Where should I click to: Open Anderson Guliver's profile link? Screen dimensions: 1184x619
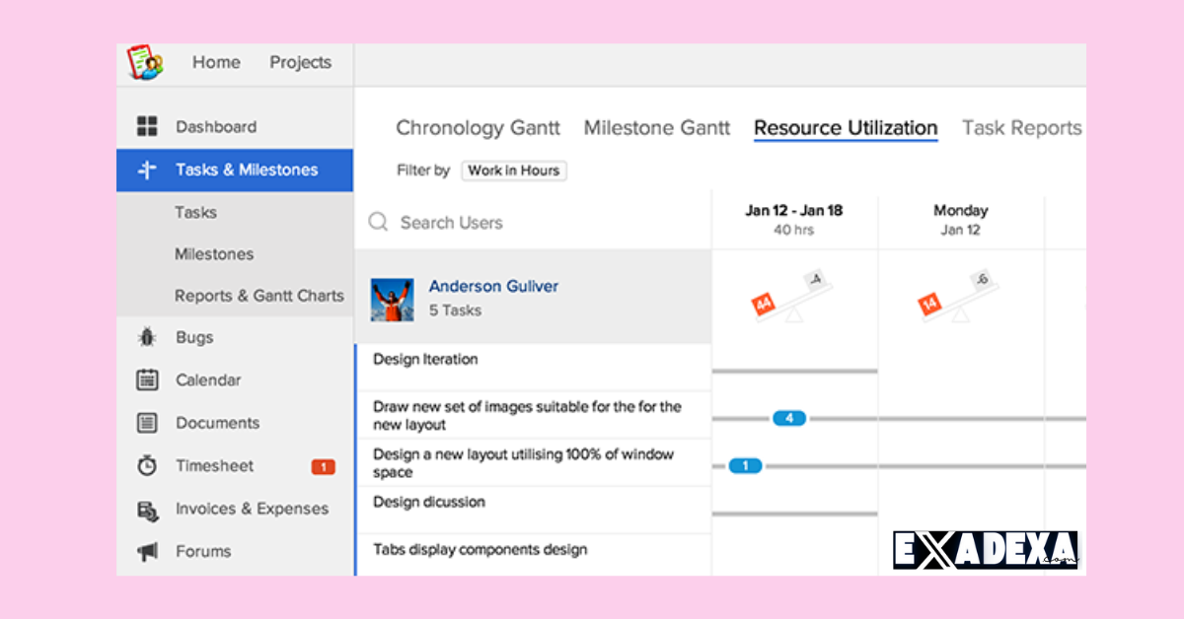pyautogui.click(x=493, y=286)
